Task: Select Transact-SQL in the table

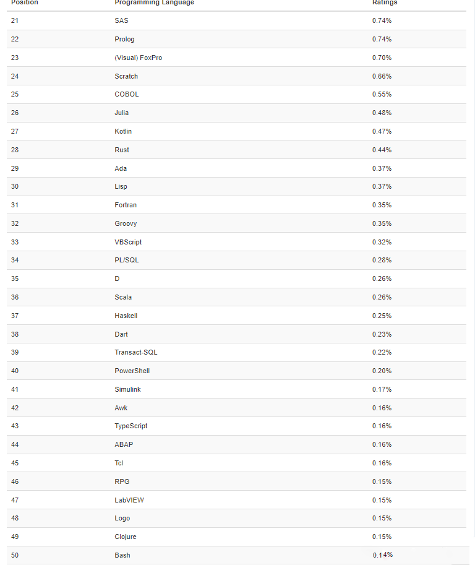Action: click(136, 352)
